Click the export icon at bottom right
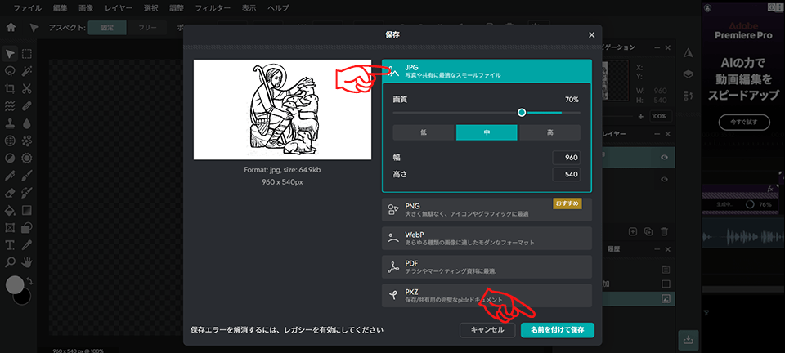This screenshot has height=353, width=785. (689, 337)
